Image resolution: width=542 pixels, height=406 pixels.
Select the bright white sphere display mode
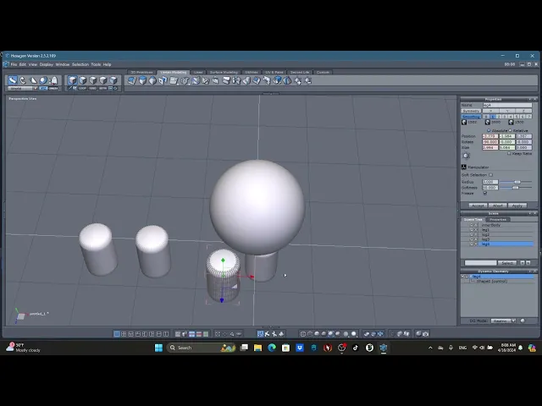354,334
